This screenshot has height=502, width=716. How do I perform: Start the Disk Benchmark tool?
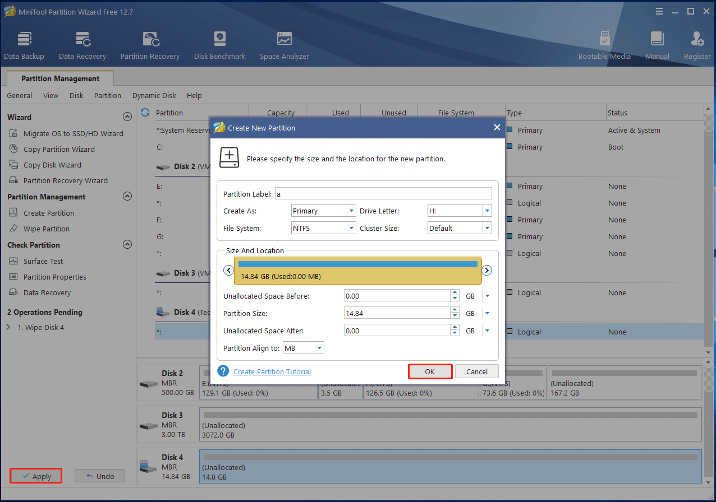[x=220, y=45]
